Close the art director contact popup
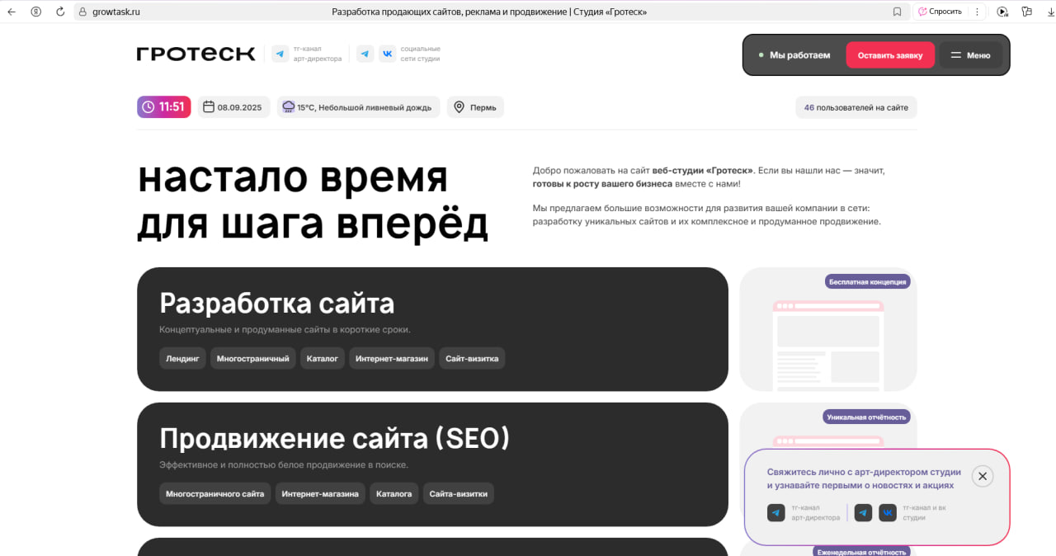 coord(982,476)
